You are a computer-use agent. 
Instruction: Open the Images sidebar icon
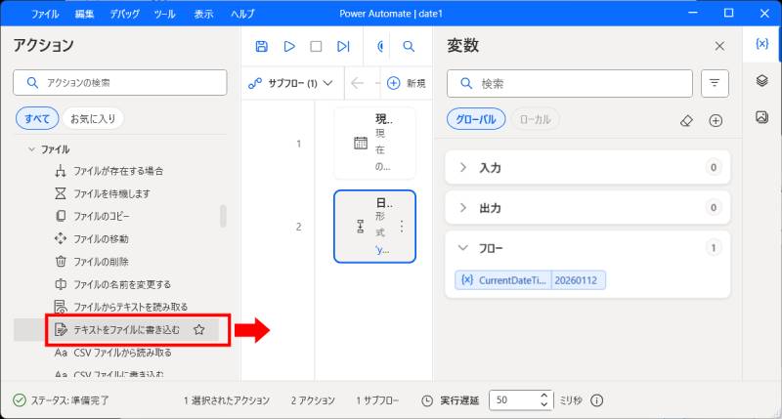click(x=761, y=117)
